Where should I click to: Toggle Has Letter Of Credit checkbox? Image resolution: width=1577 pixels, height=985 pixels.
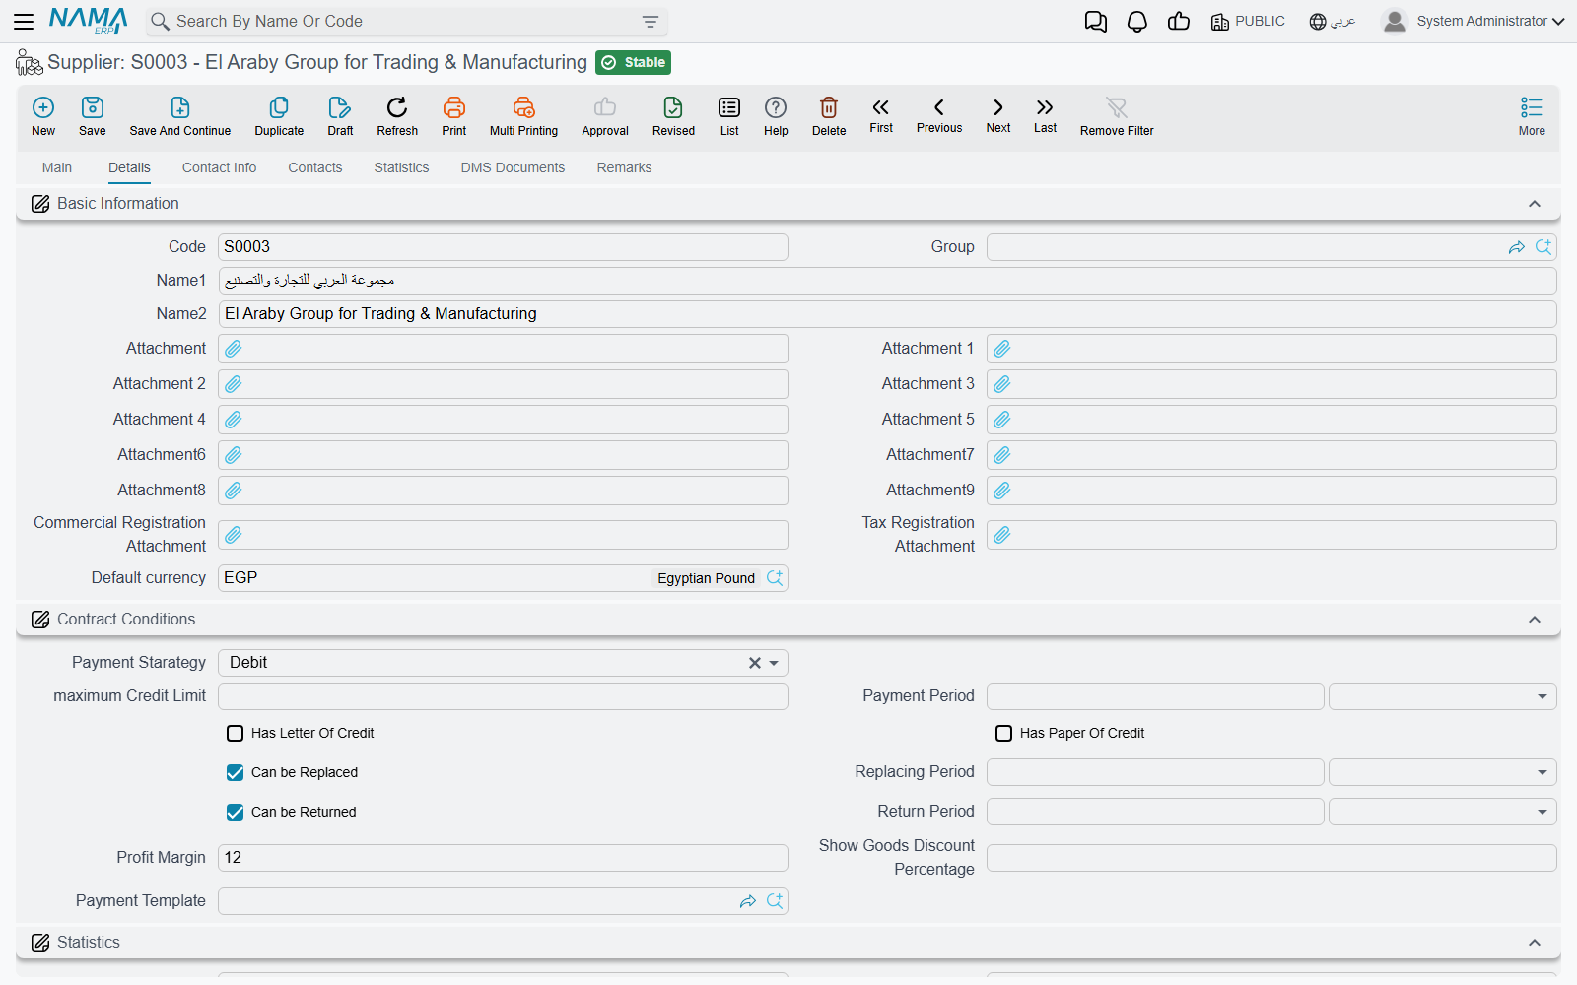coord(235,733)
